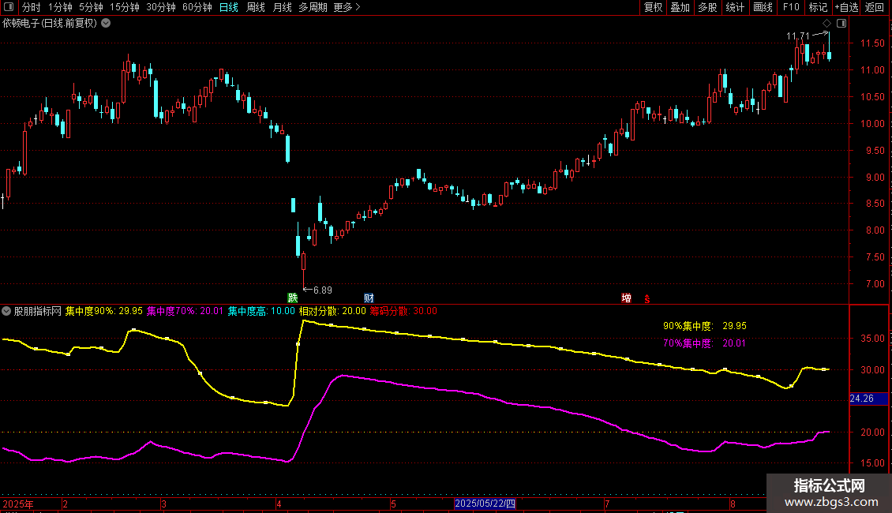The image size is (892, 513).
Task: Click the green 跌 event marker
Action: point(292,298)
